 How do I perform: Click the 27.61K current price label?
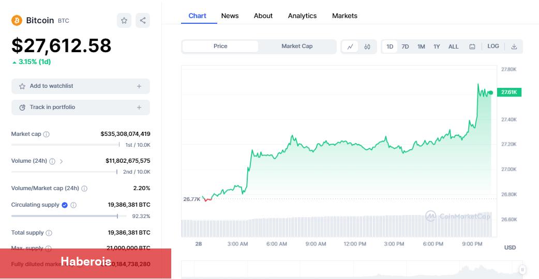point(509,92)
